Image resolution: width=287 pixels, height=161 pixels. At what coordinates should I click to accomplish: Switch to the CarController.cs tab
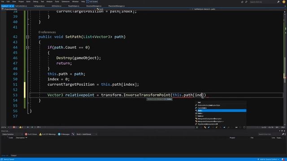(x=21, y=6)
